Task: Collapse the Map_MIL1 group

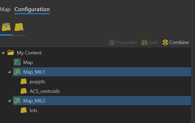Action: click(9, 72)
